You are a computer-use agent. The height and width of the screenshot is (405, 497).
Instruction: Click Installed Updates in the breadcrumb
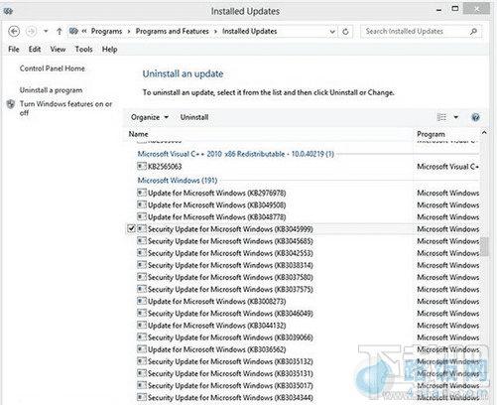(249, 32)
